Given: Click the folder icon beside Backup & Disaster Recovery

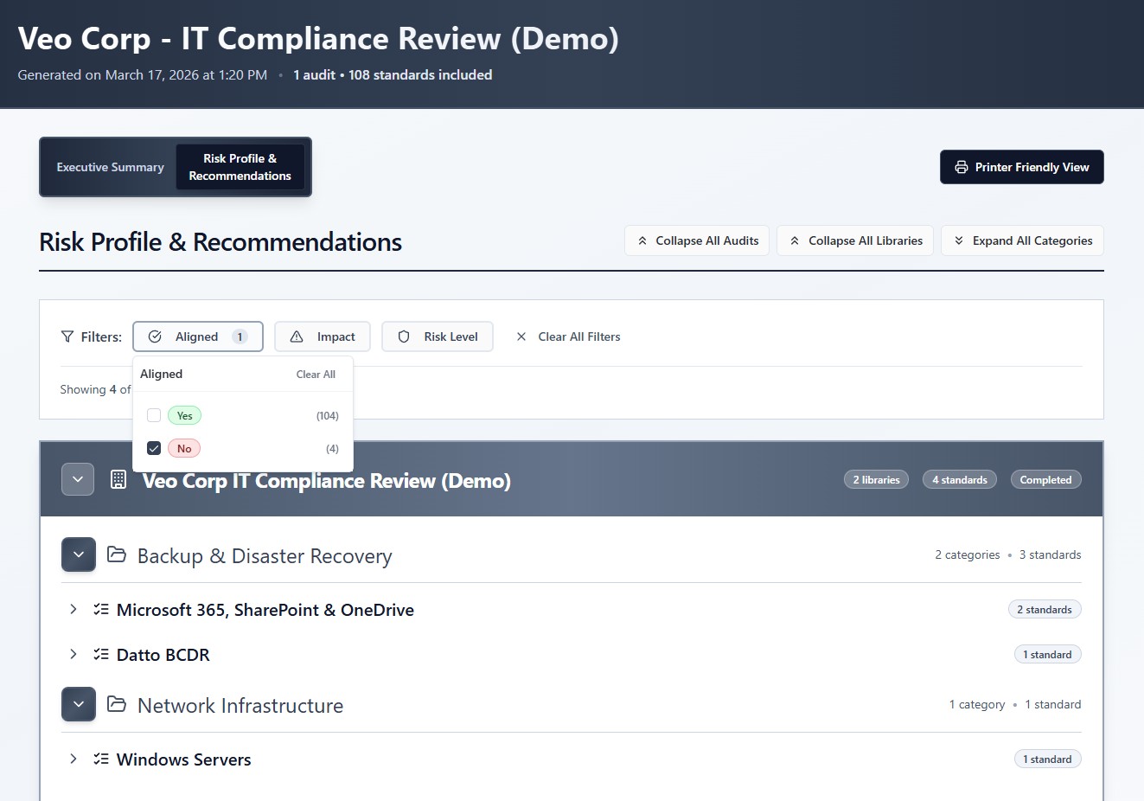Looking at the screenshot, I should coord(117,554).
